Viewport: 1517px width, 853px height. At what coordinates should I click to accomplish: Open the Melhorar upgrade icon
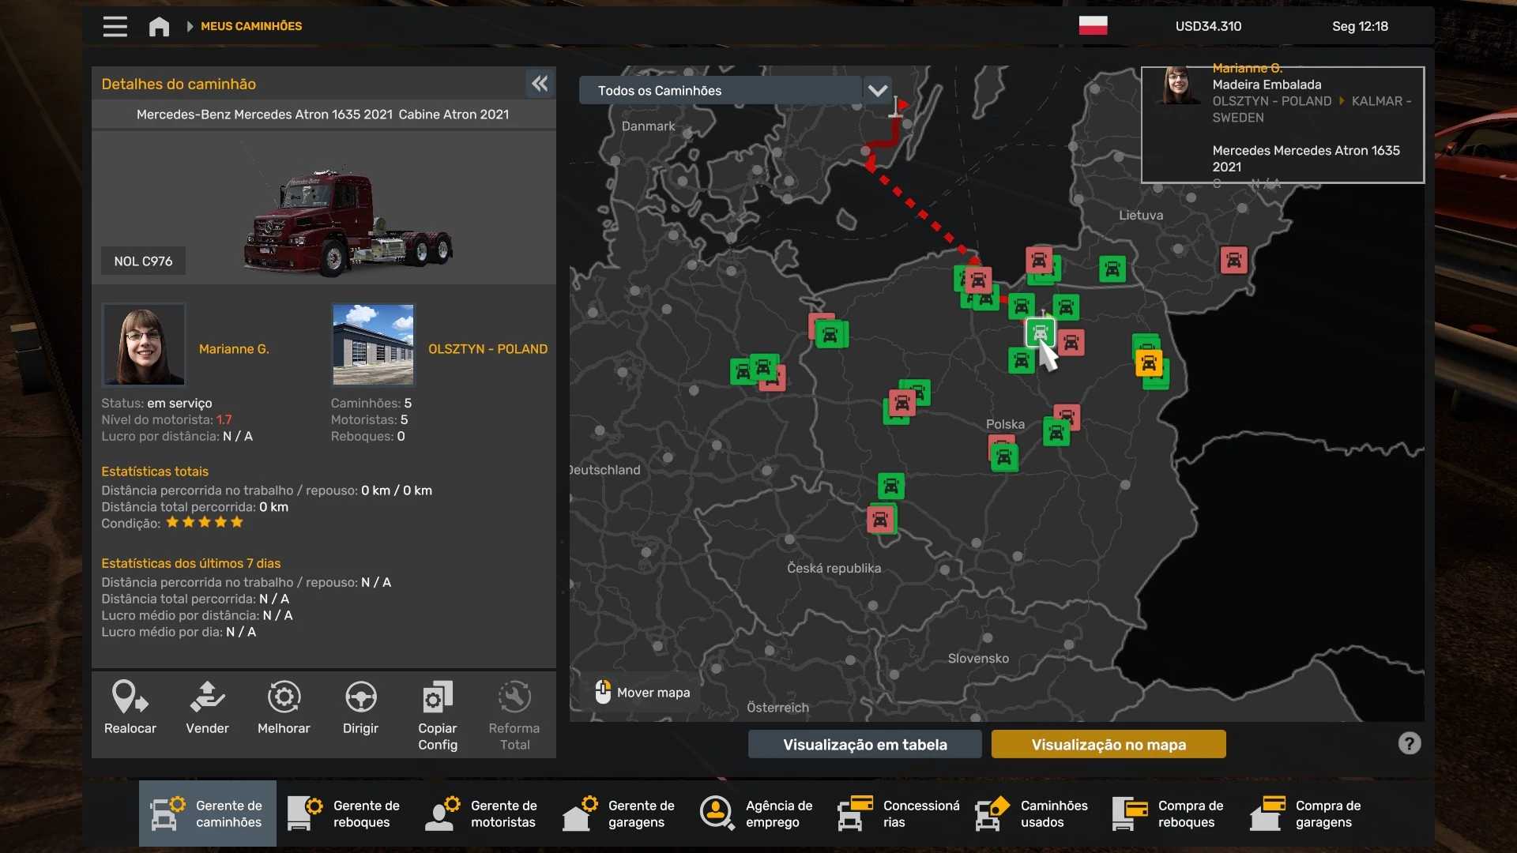[284, 697]
